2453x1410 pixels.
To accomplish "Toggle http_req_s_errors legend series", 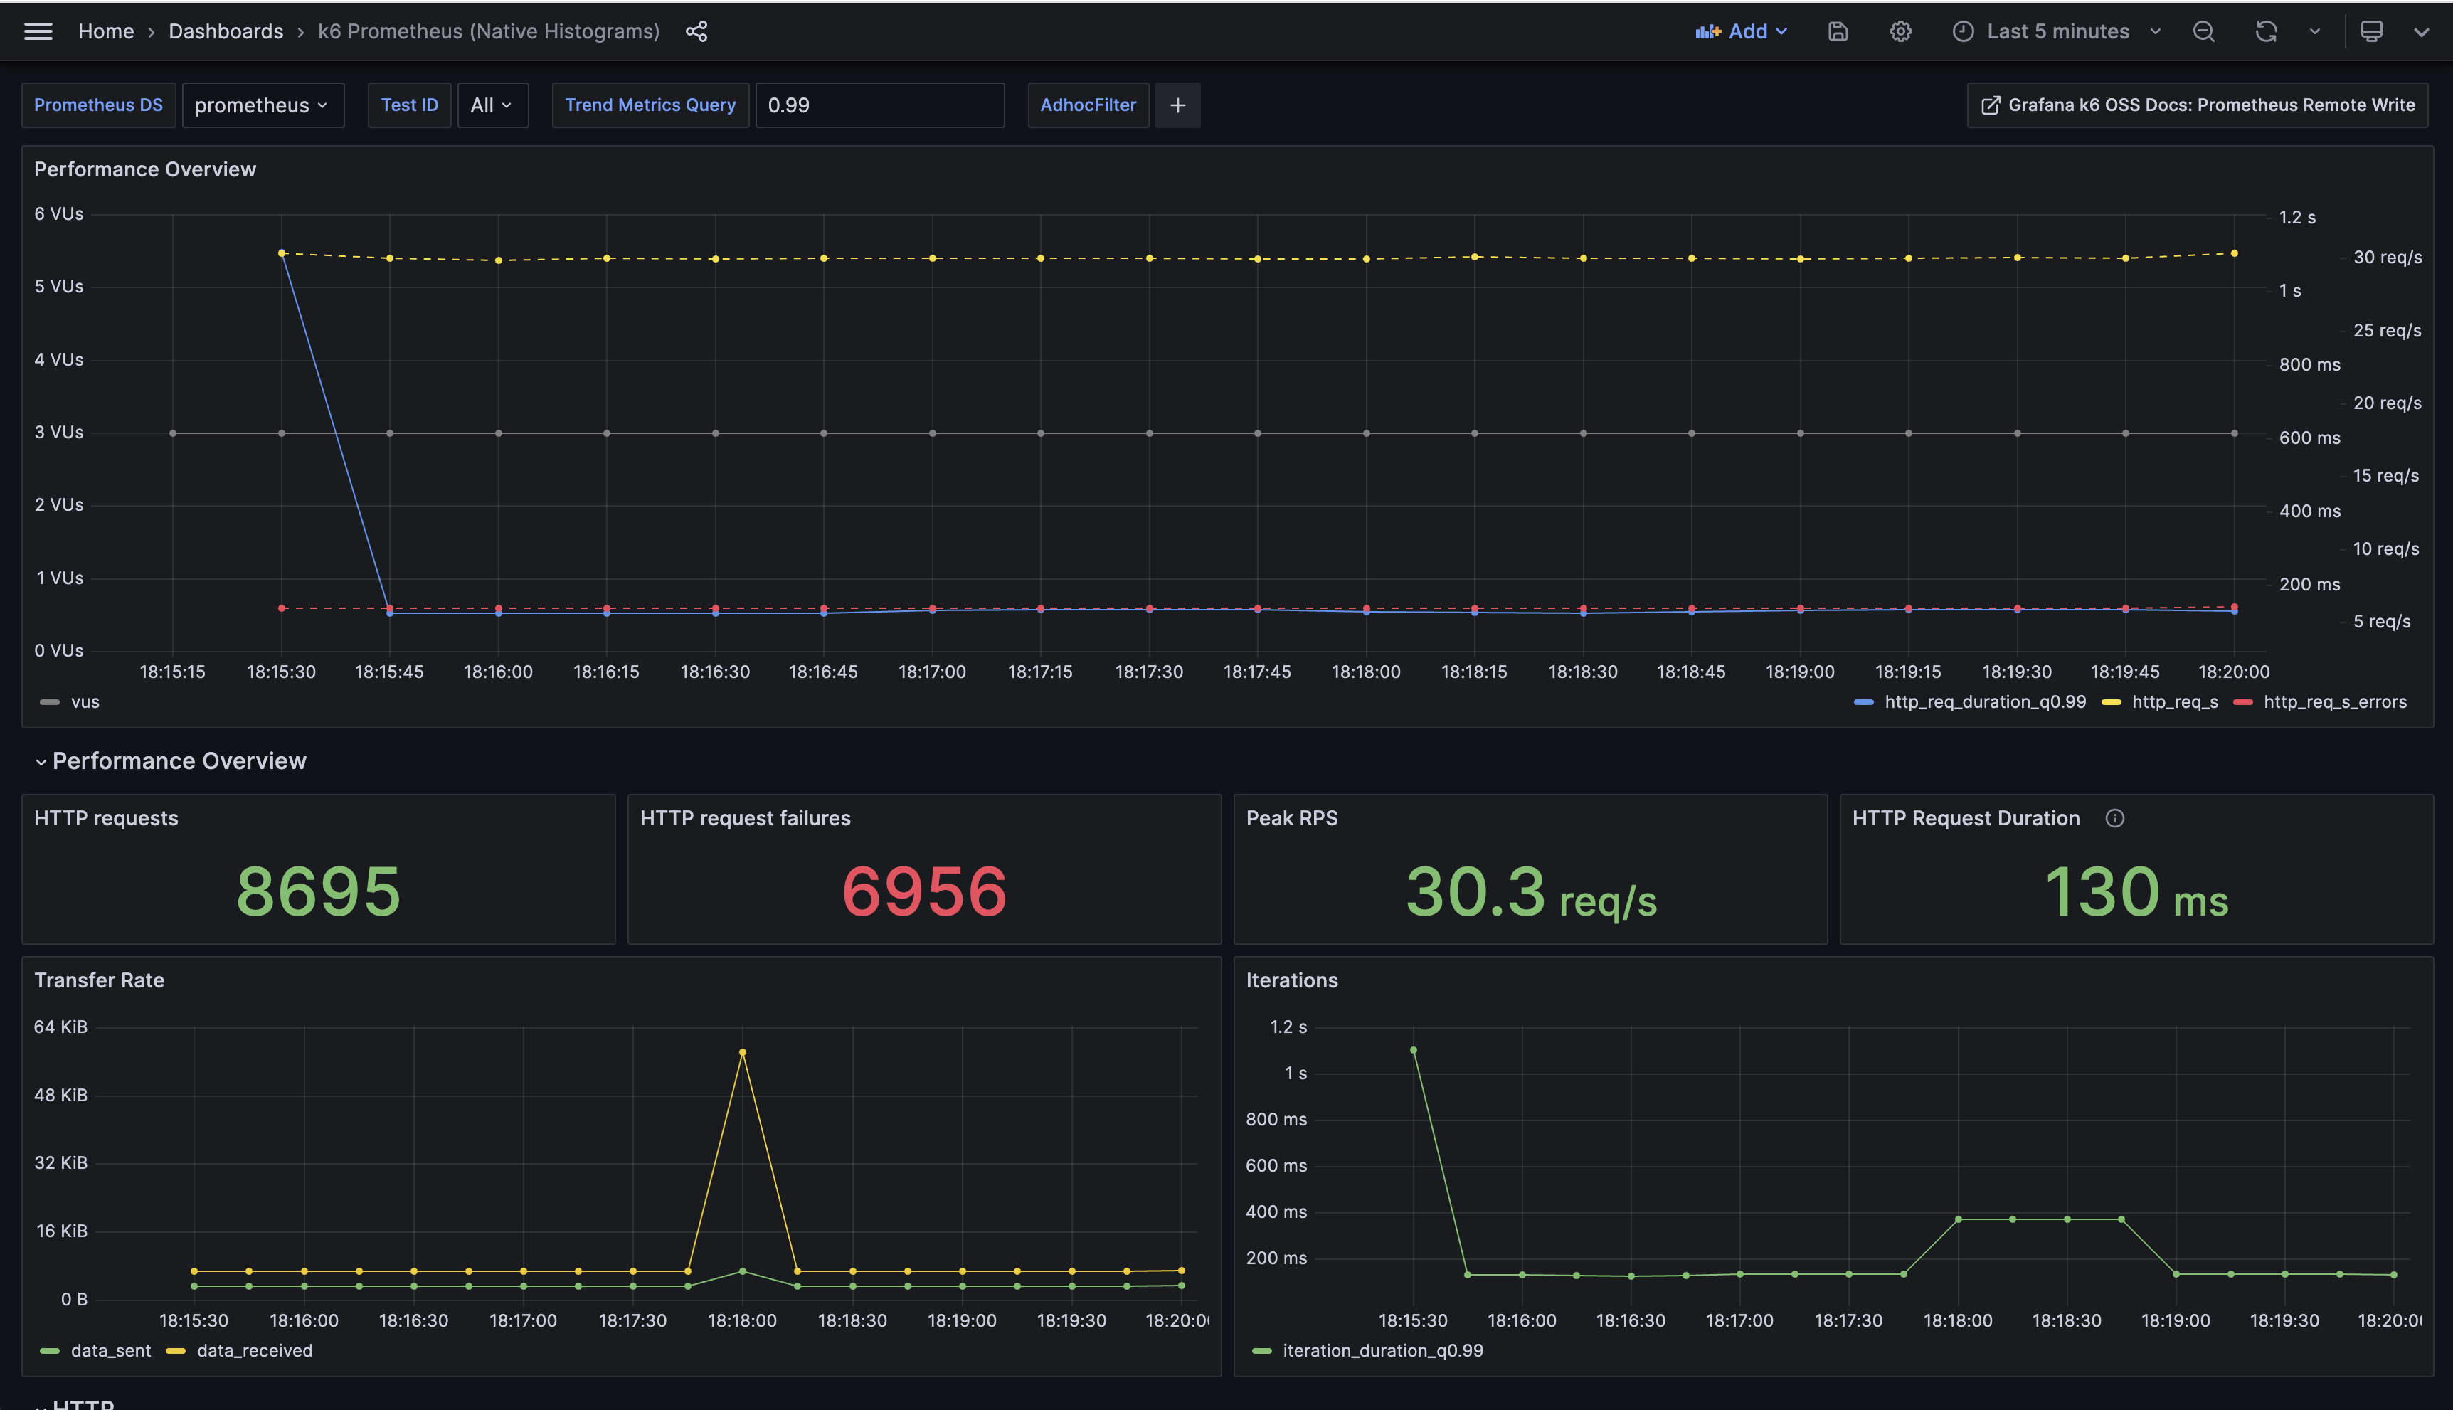I will 2334,702.
